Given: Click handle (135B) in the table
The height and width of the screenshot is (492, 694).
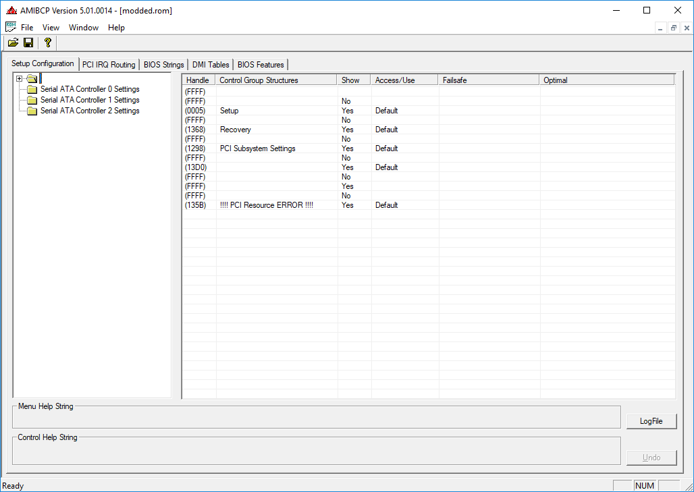Looking at the screenshot, I should point(195,205).
